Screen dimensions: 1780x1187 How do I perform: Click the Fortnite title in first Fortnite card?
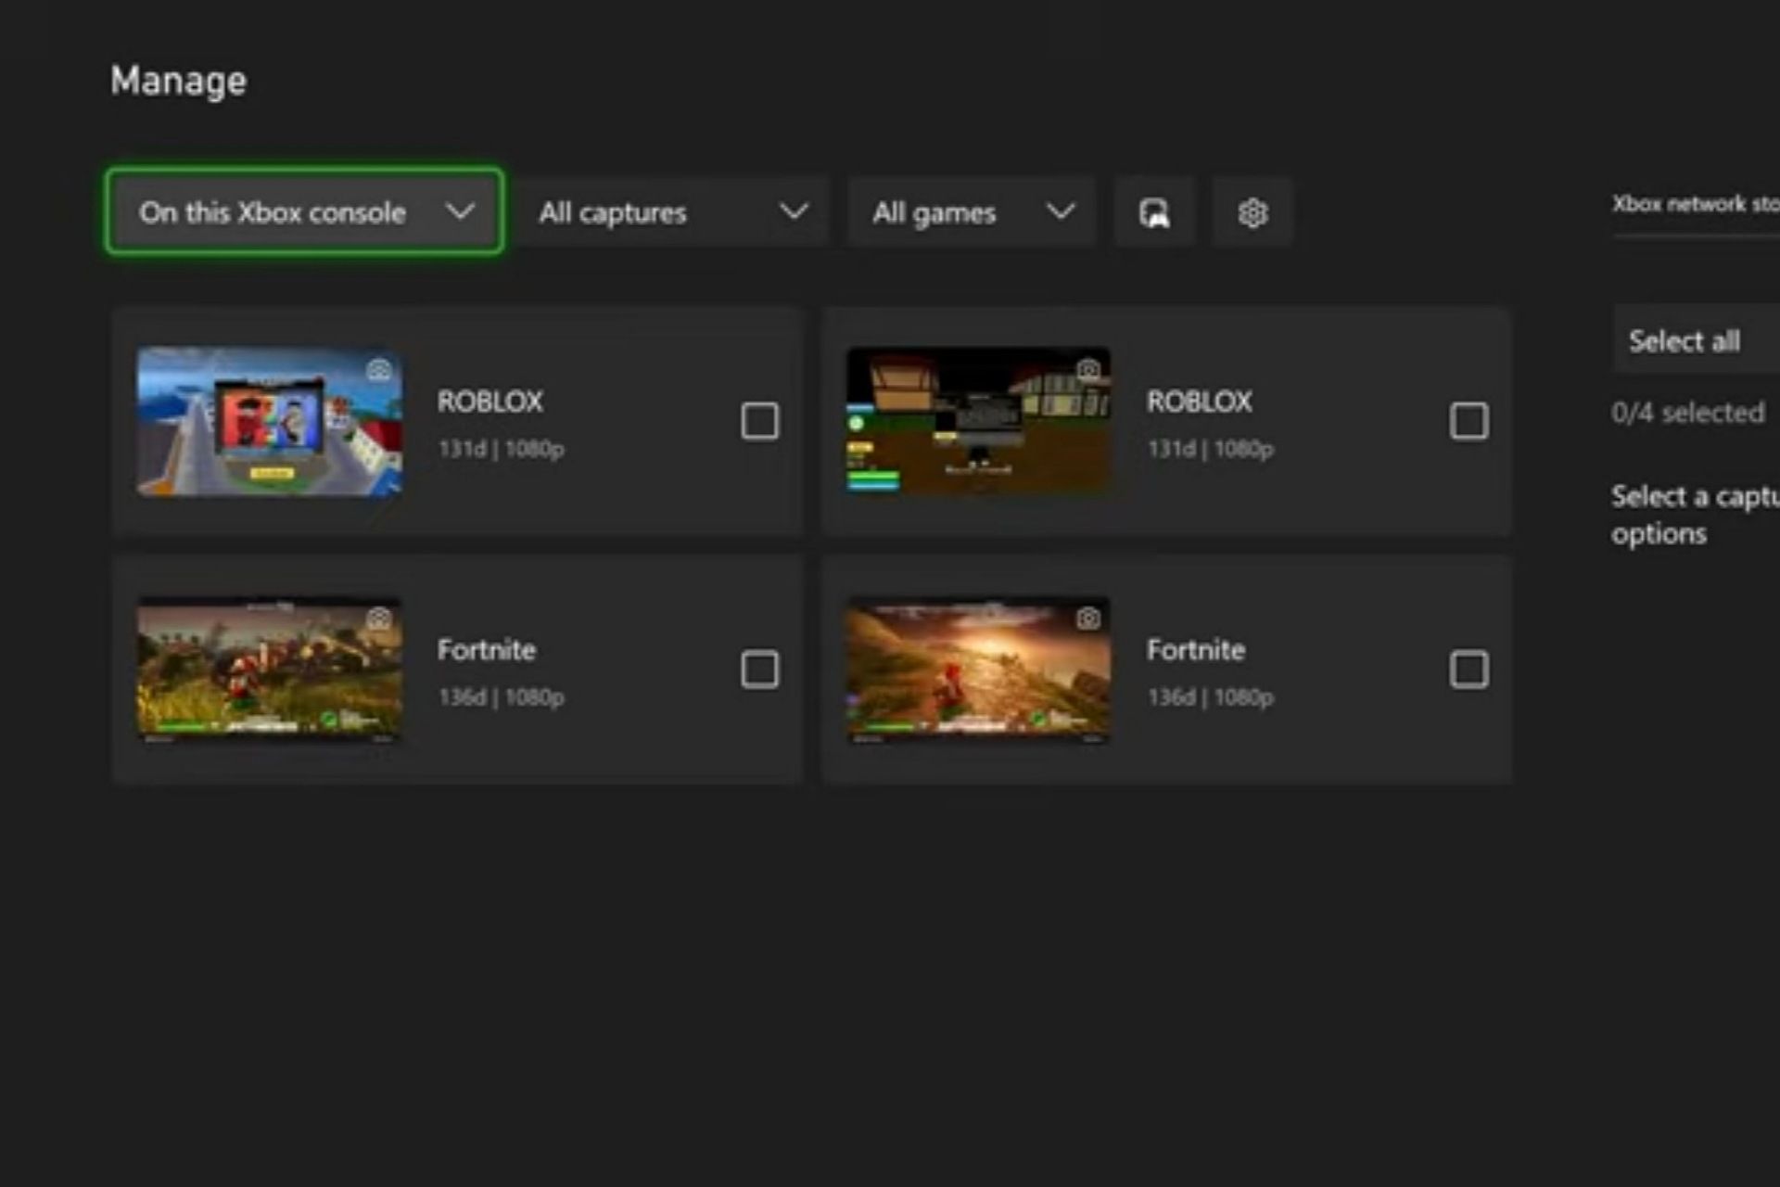click(487, 650)
